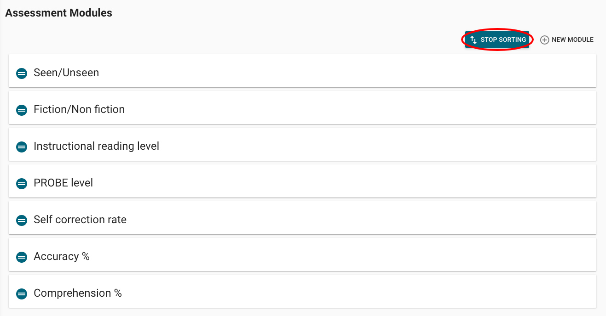
Task: Click the plus circle icon for New Module
Action: point(544,40)
